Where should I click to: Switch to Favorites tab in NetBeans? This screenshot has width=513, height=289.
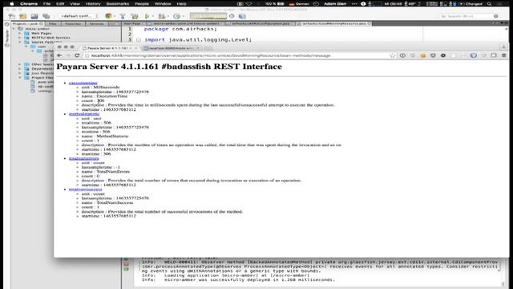coord(73,23)
